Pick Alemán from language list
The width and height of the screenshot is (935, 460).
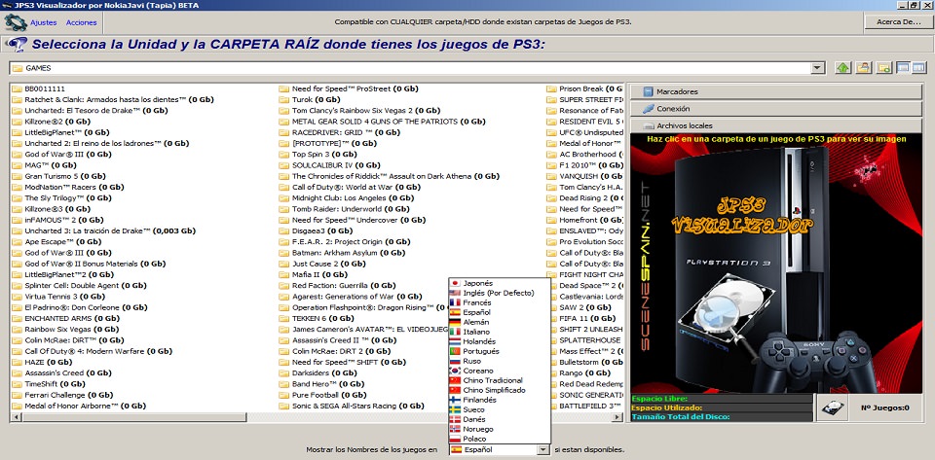pos(499,322)
